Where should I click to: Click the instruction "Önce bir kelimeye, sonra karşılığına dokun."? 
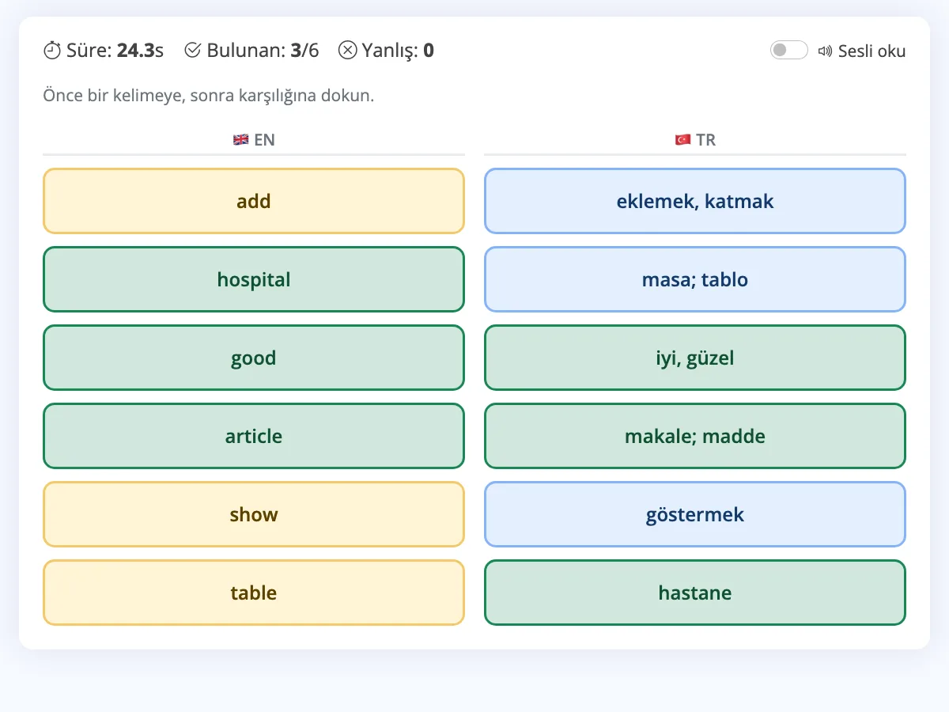pyautogui.click(x=208, y=96)
